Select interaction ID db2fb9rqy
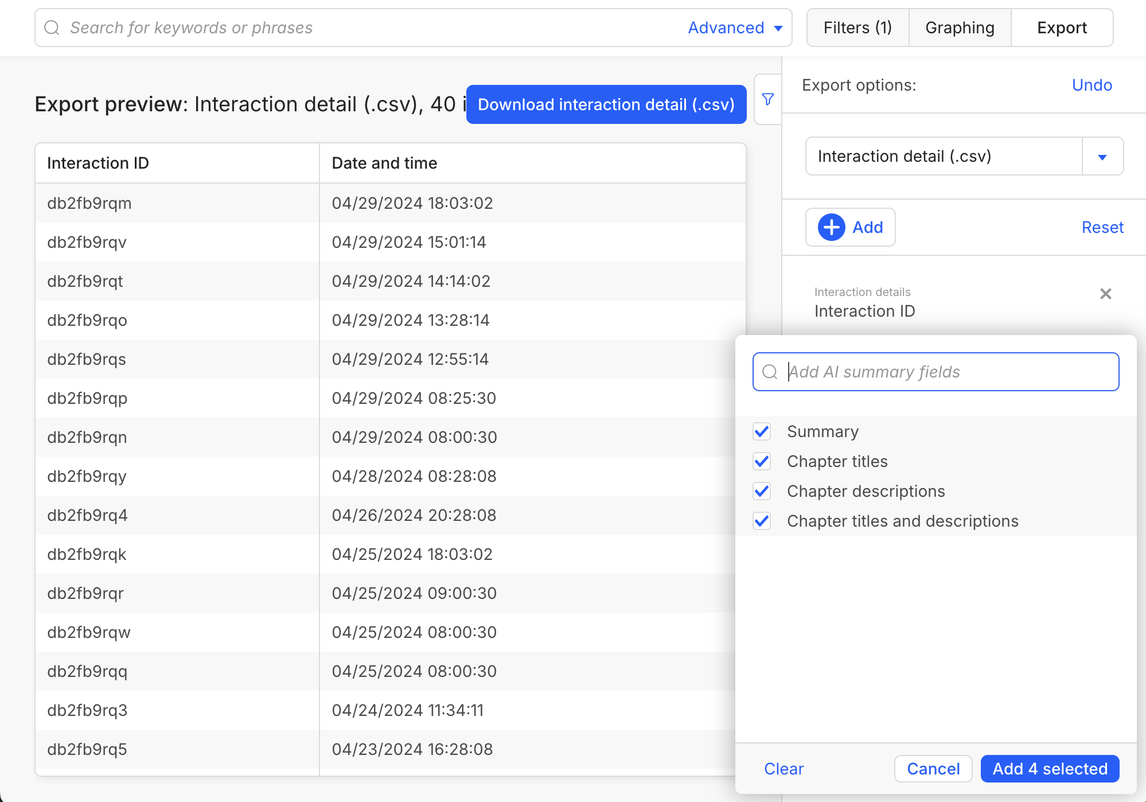The height and width of the screenshot is (802, 1146). tap(87, 476)
